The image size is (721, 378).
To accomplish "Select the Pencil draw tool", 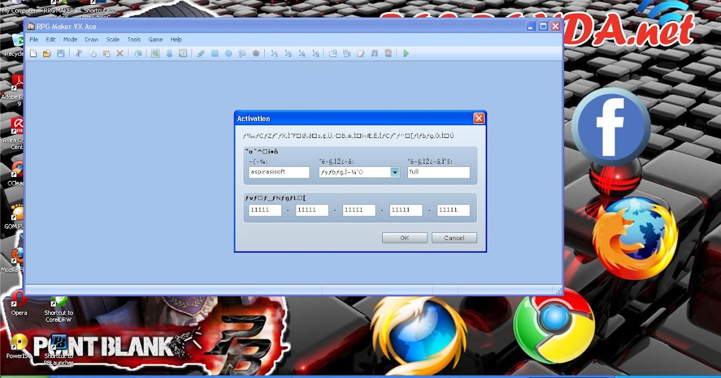I will pos(201,53).
